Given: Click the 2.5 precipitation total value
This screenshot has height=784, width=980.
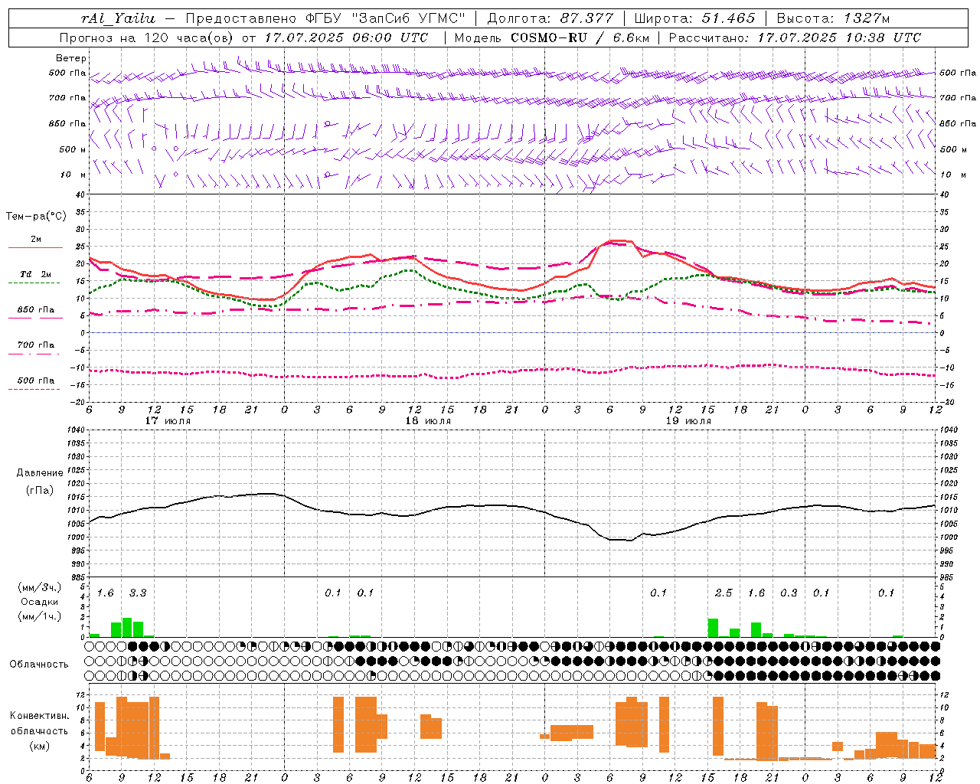Looking at the screenshot, I should [724, 593].
